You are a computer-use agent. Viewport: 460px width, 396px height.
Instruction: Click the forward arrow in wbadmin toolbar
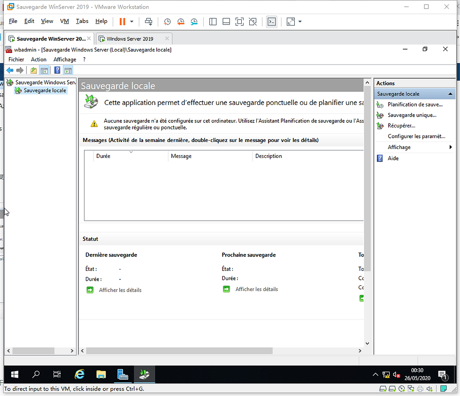pos(20,70)
